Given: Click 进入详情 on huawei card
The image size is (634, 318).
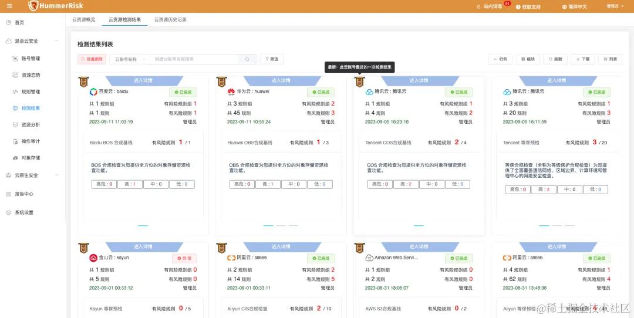Looking at the screenshot, I should pos(281,81).
